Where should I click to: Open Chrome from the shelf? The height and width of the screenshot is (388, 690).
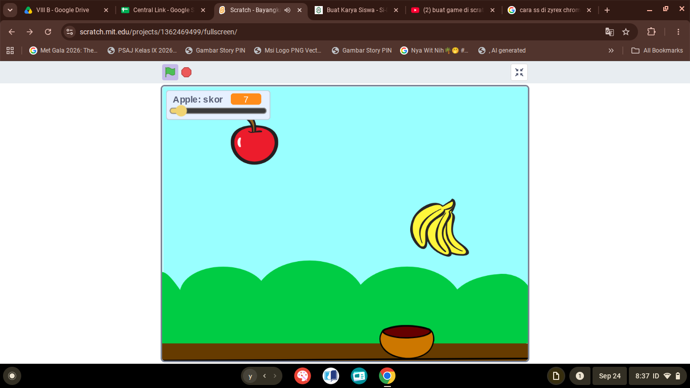point(387,376)
